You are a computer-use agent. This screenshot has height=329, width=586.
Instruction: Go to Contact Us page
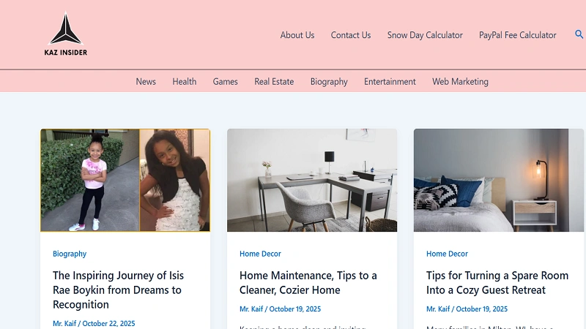click(351, 35)
